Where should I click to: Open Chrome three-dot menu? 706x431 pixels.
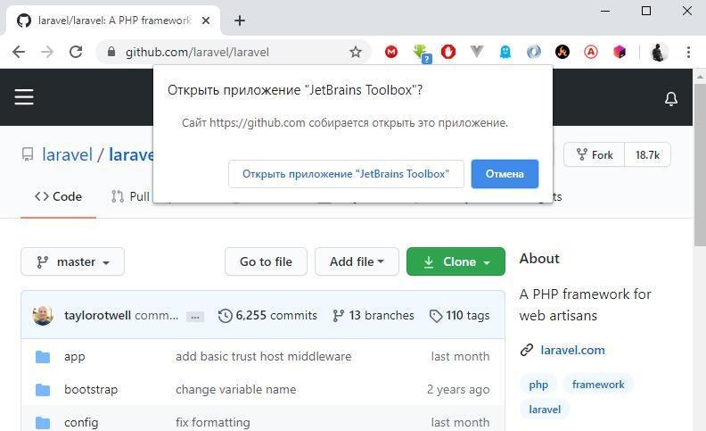click(688, 52)
